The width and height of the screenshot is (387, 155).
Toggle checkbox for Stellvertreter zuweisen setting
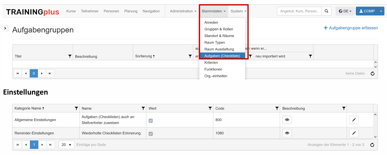click(x=151, y=121)
